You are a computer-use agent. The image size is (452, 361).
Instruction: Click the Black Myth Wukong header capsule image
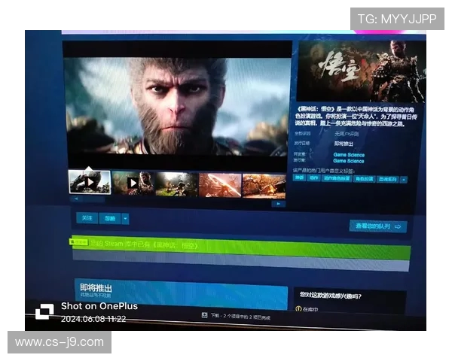(x=361, y=71)
